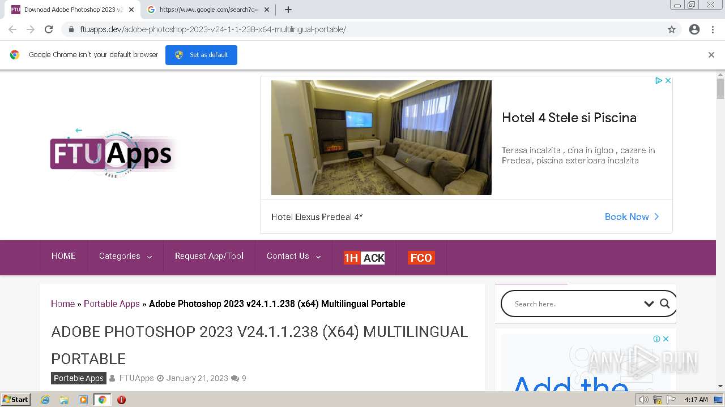Image resolution: width=725 pixels, height=407 pixels.
Task: Click the padlock site info icon
Action: [71, 29]
